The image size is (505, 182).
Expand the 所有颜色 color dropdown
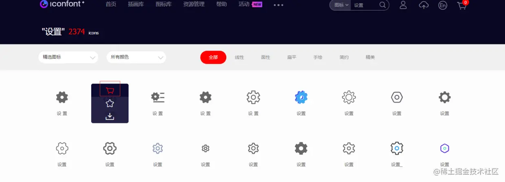(136, 57)
